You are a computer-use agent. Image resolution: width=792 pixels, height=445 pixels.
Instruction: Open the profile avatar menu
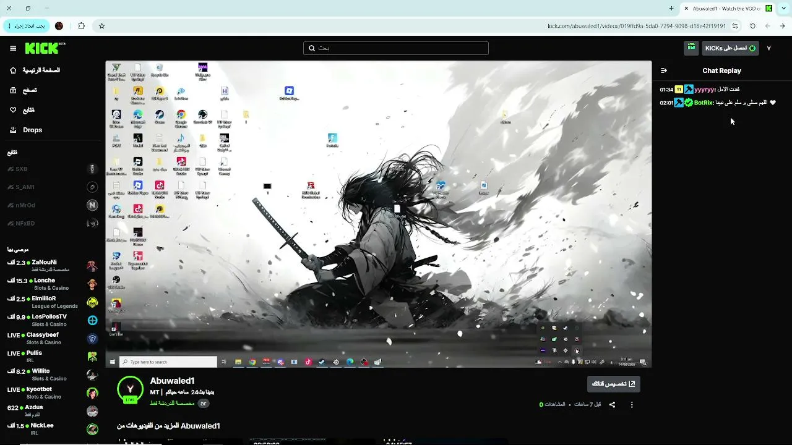pos(769,48)
